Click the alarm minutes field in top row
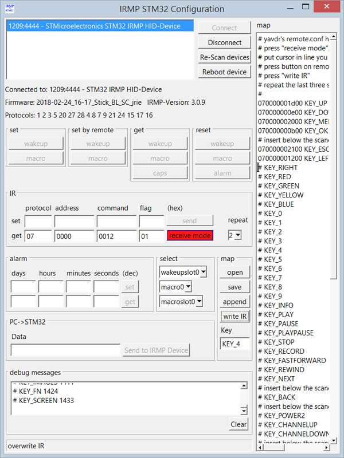 [x=79, y=287]
